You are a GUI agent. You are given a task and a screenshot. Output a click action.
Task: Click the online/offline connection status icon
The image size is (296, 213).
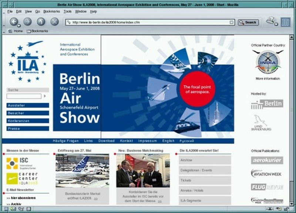(270, 209)
